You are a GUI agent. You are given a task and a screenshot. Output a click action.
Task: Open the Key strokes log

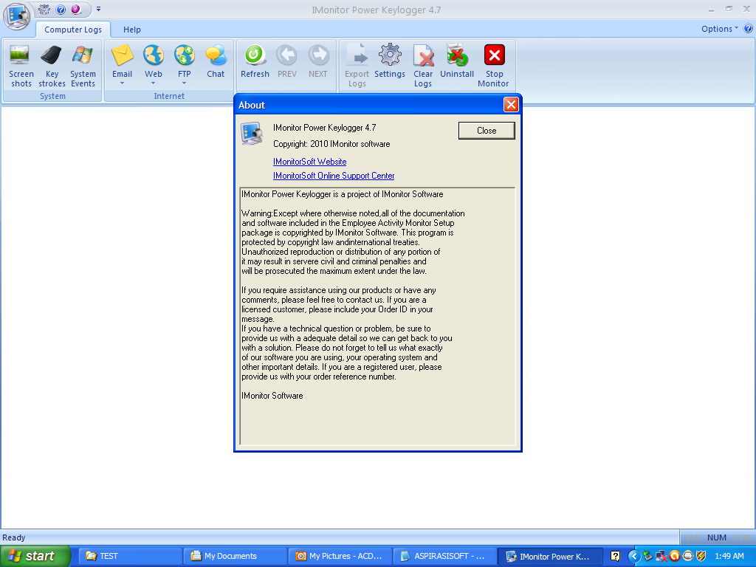click(52, 66)
